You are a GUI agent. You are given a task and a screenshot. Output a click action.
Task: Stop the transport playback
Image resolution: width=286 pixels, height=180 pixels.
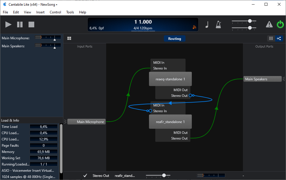point(31,24)
